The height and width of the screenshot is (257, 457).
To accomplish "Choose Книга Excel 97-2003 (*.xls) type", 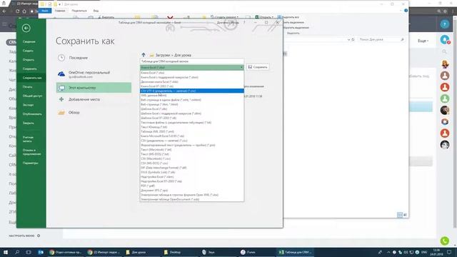I will click(192, 86).
